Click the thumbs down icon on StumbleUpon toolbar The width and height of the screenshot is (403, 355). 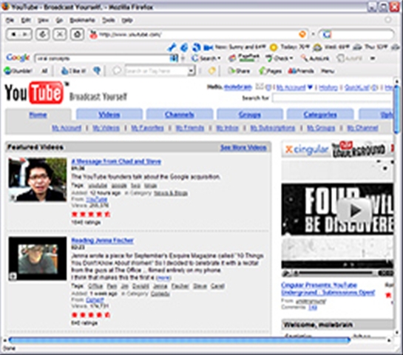[97, 71]
